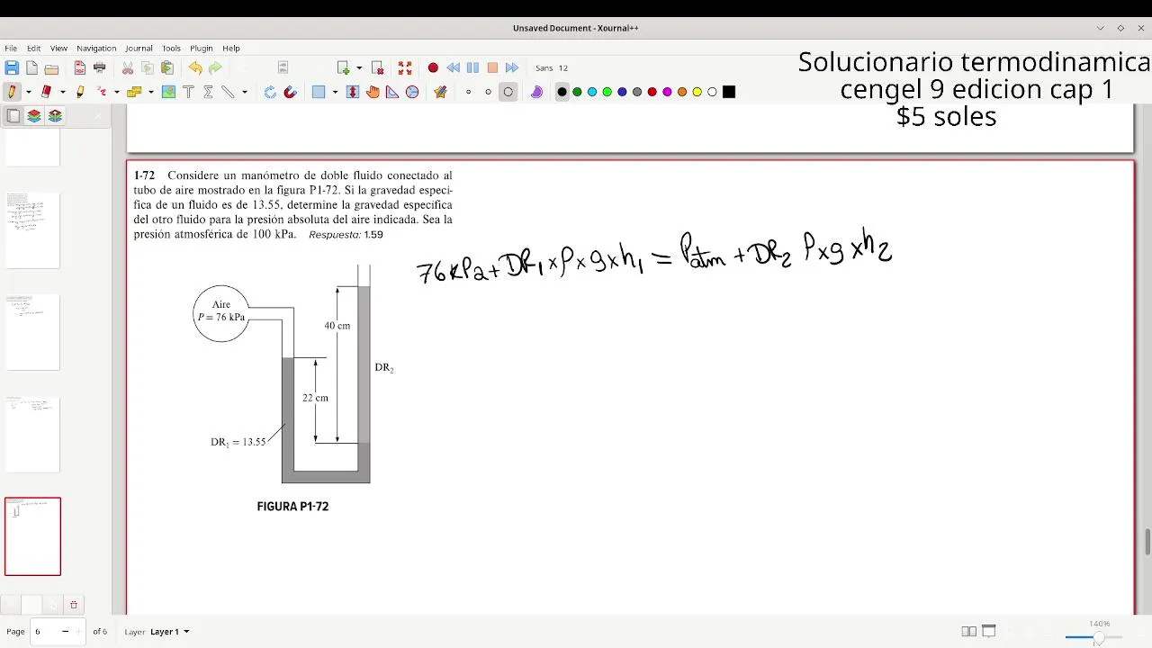The height and width of the screenshot is (648, 1152).
Task: Open the eraser options dropdown arrow
Action: click(62, 92)
